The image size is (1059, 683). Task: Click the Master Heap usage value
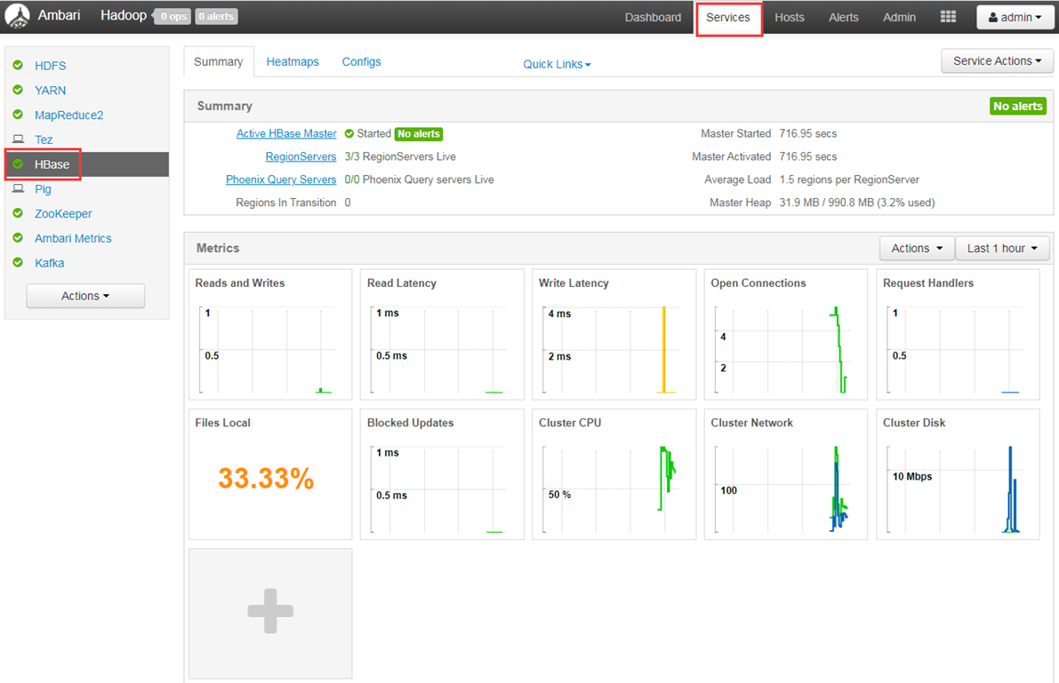857,203
